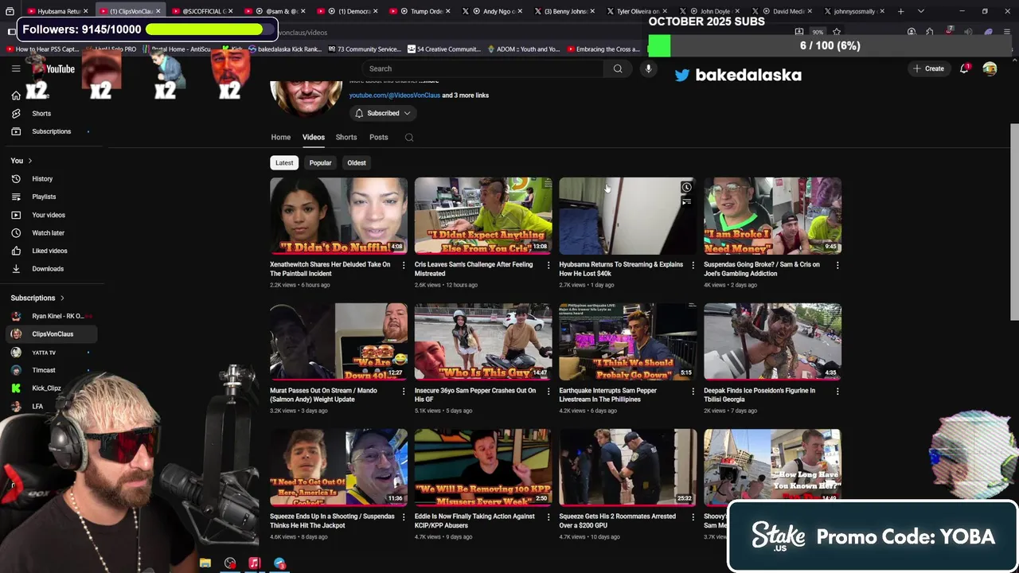Open ADOM Youth bookmark

524,49
